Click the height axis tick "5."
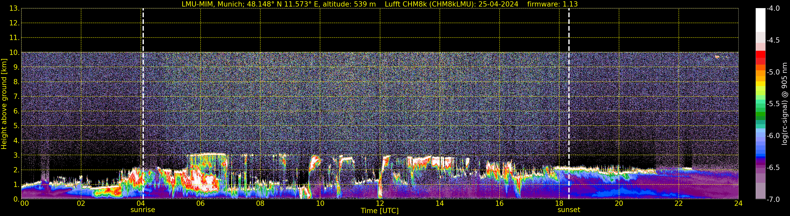790x216 pixels. (x=16, y=126)
